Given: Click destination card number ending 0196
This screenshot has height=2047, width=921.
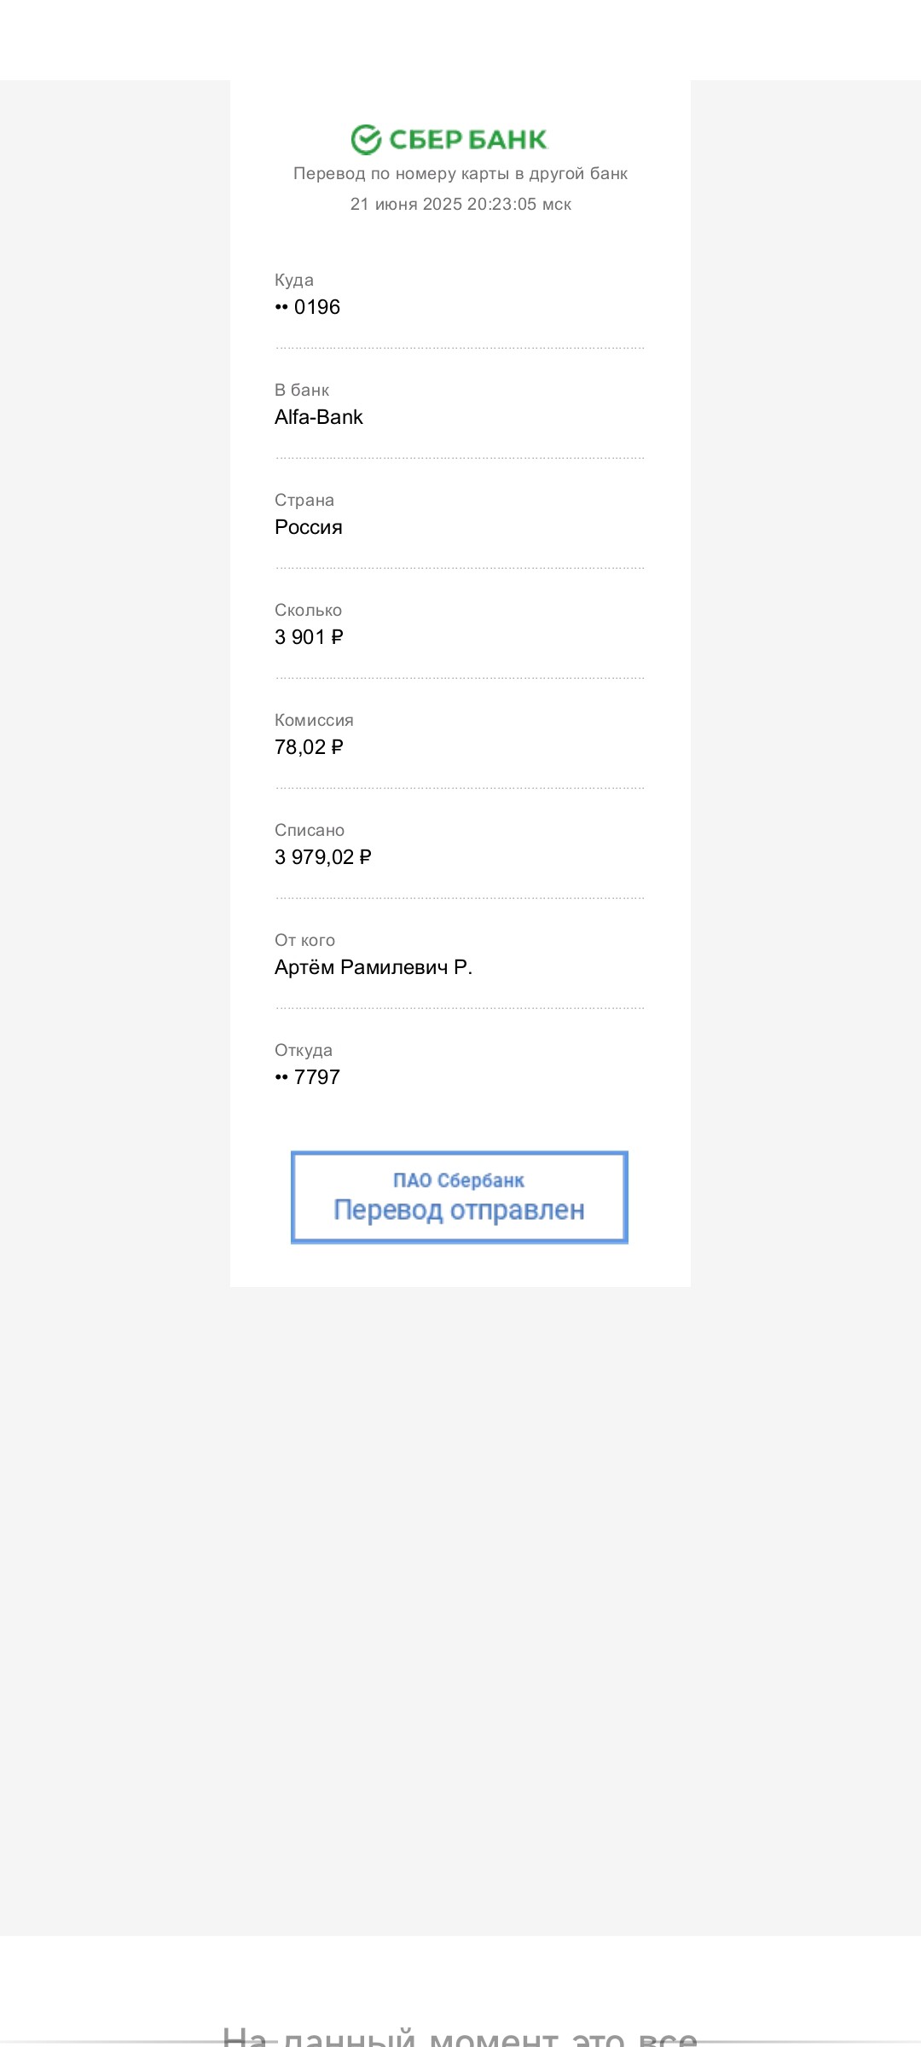Looking at the screenshot, I should [307, 307].
